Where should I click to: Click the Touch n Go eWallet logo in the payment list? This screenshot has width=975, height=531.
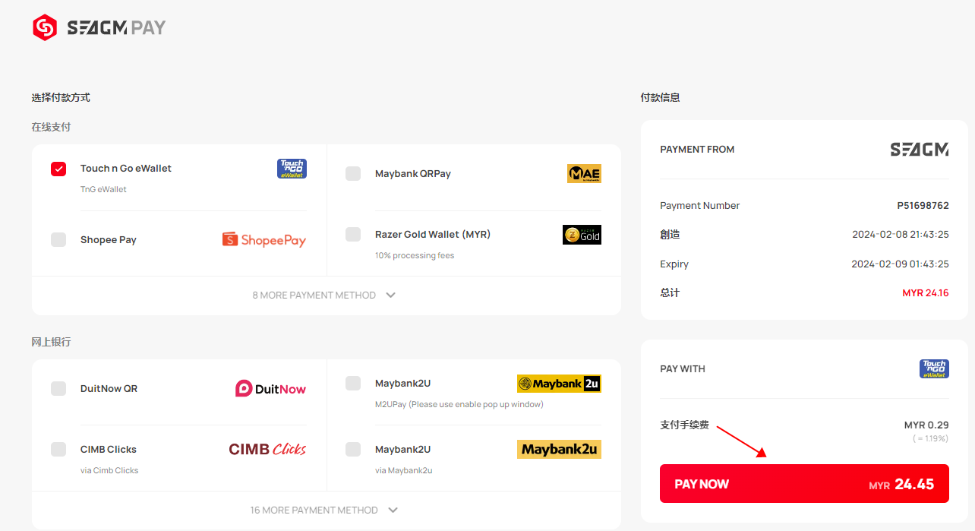click(292, 169)
